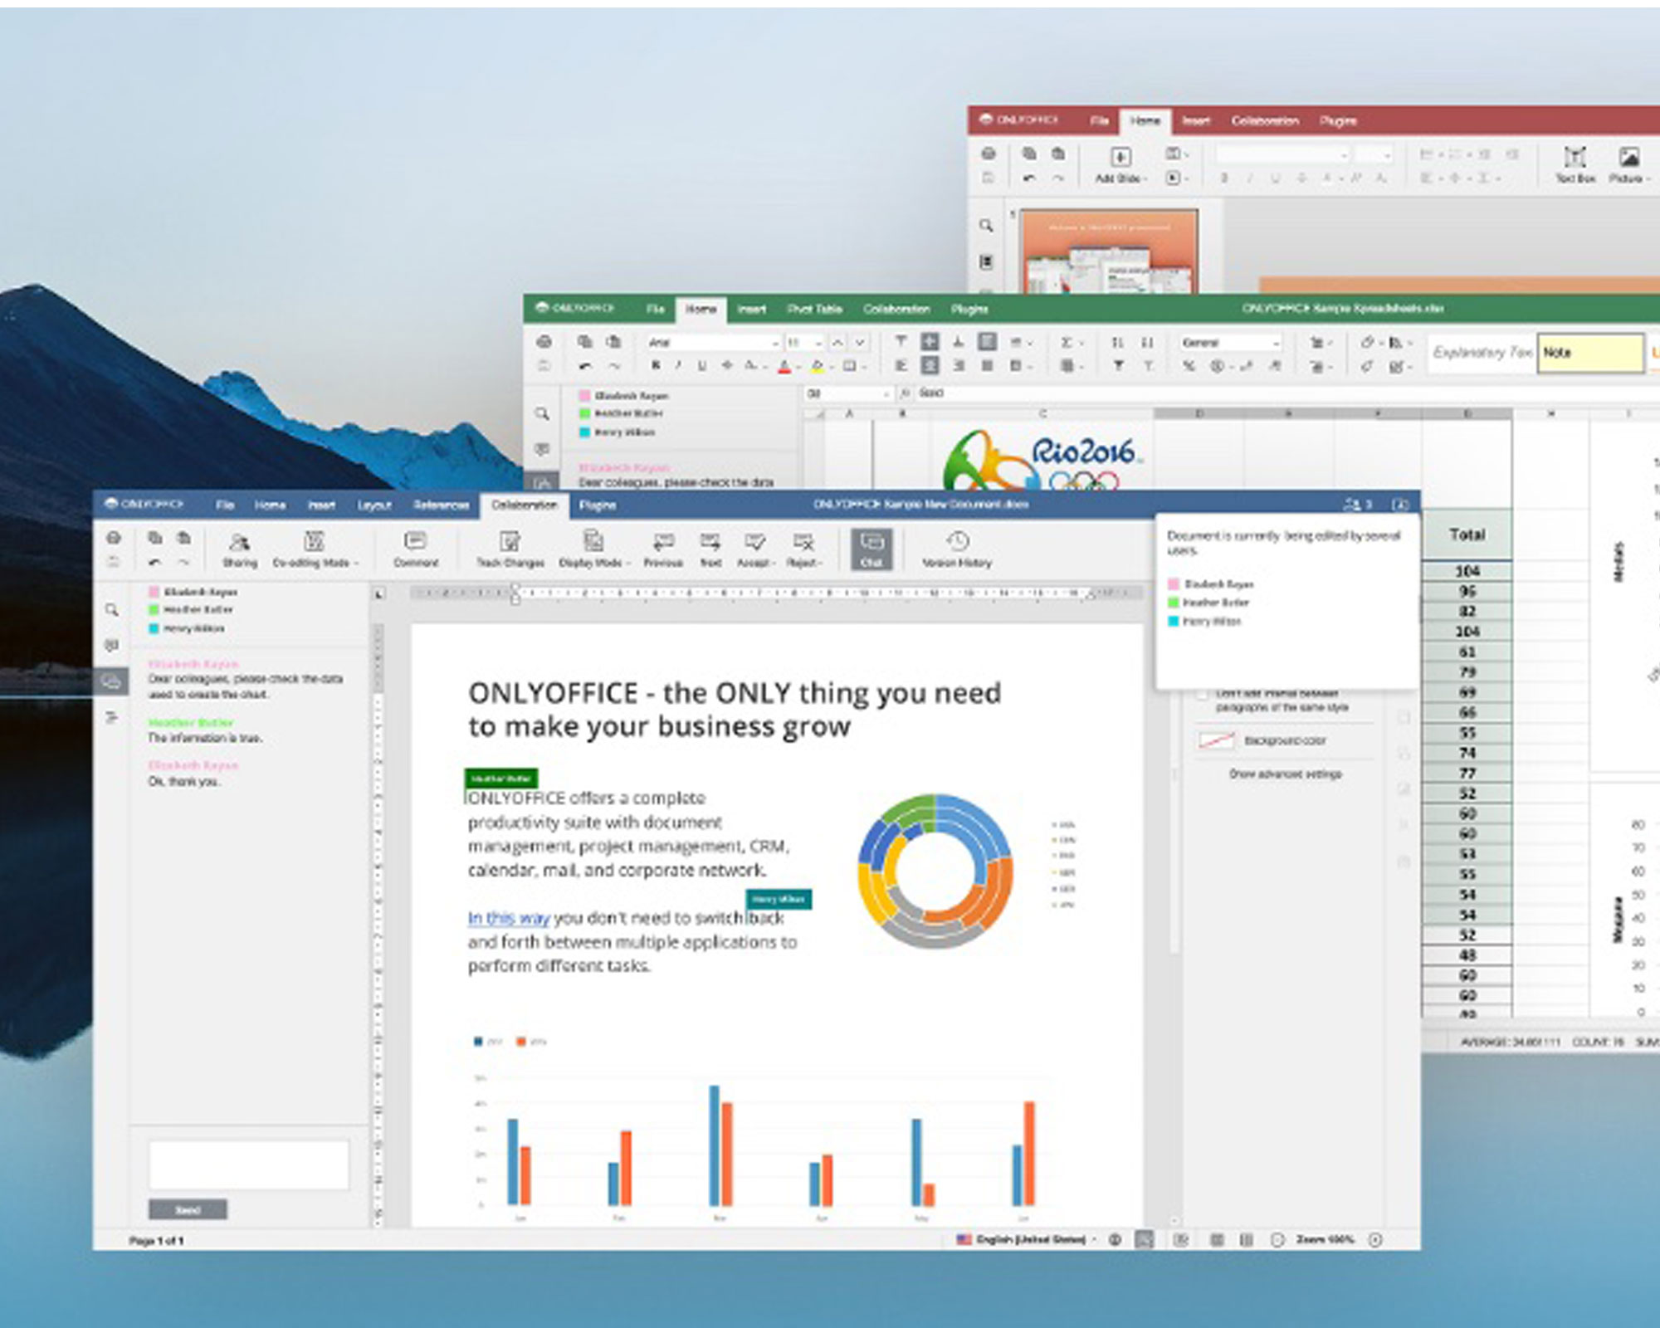Open Co-editing Mode dropdown

pyautogui.click(x=315, y=550)
